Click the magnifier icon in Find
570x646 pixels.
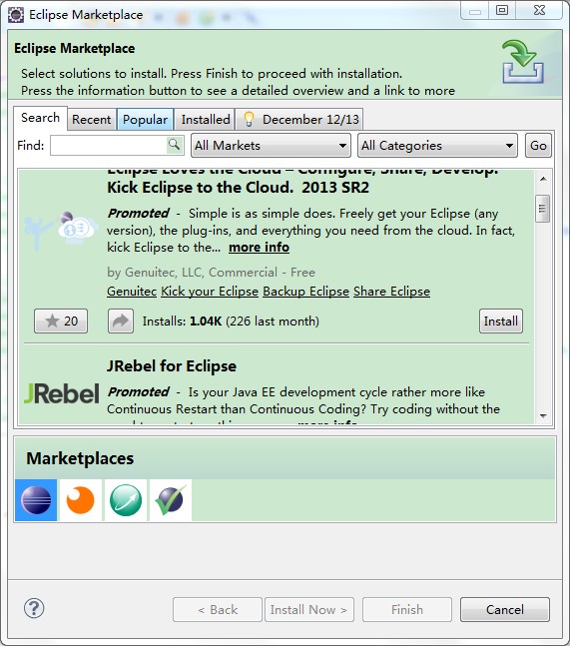click(175, 145)
